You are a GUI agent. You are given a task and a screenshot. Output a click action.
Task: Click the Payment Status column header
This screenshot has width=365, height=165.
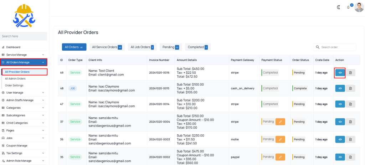272,60
